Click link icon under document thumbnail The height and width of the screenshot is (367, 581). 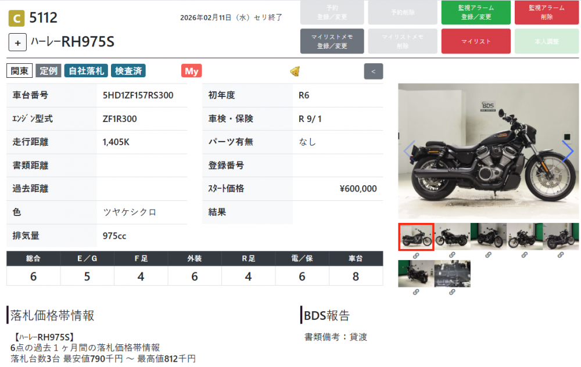pyautogui.click(x=452, y=292)
